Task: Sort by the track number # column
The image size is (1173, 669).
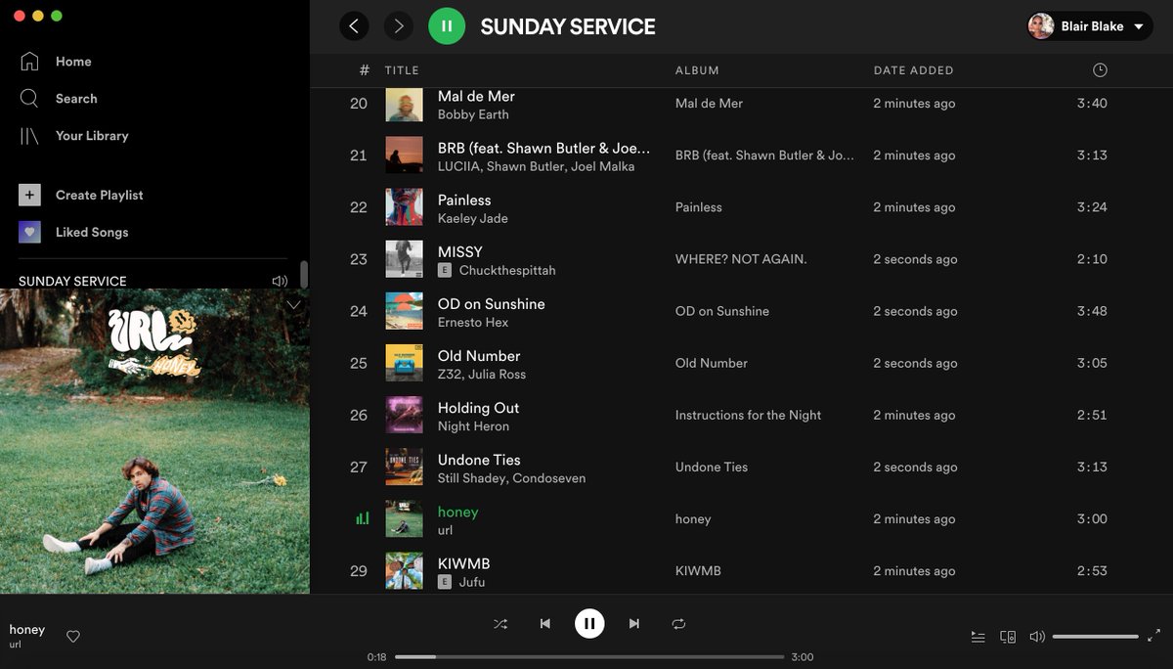Action: click(365, 70)
